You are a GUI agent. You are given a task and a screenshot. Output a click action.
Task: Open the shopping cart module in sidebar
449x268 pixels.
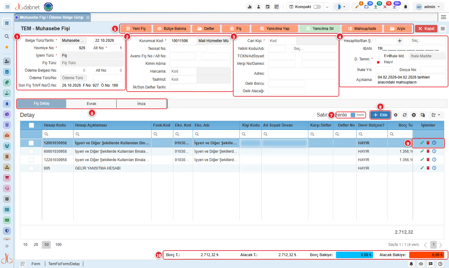click(x=7, y=178)
